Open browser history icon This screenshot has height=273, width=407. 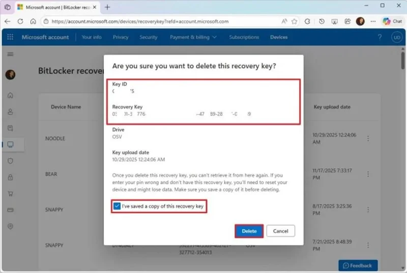[x=322, y=21]
